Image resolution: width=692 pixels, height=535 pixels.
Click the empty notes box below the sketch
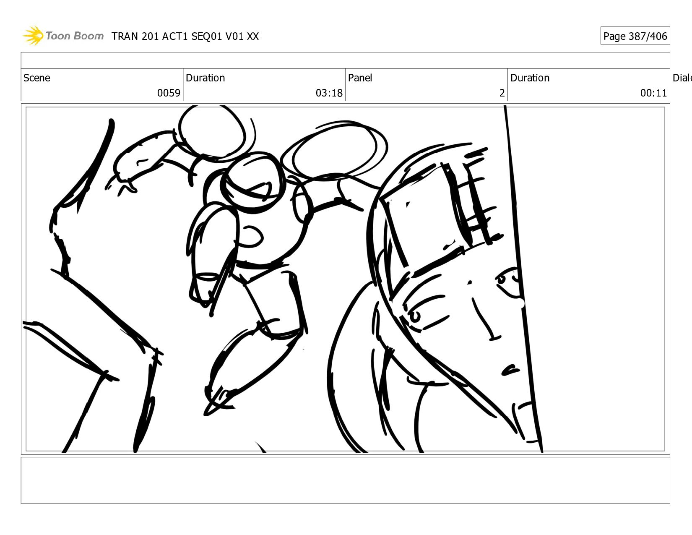pyautogui.click(x=345, y=480)
